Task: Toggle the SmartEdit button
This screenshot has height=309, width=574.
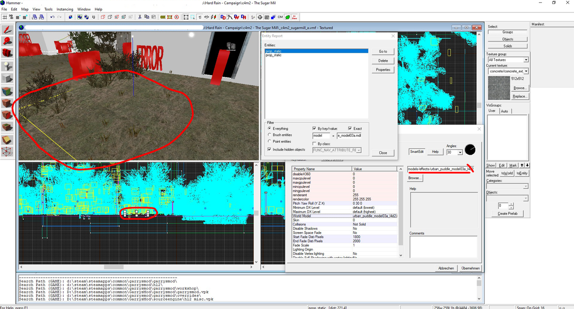Action: click(417, 152)
